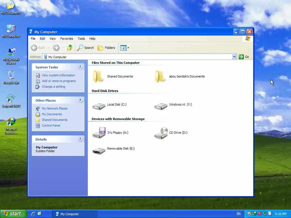Click Change a setting link

pos(53,87)
